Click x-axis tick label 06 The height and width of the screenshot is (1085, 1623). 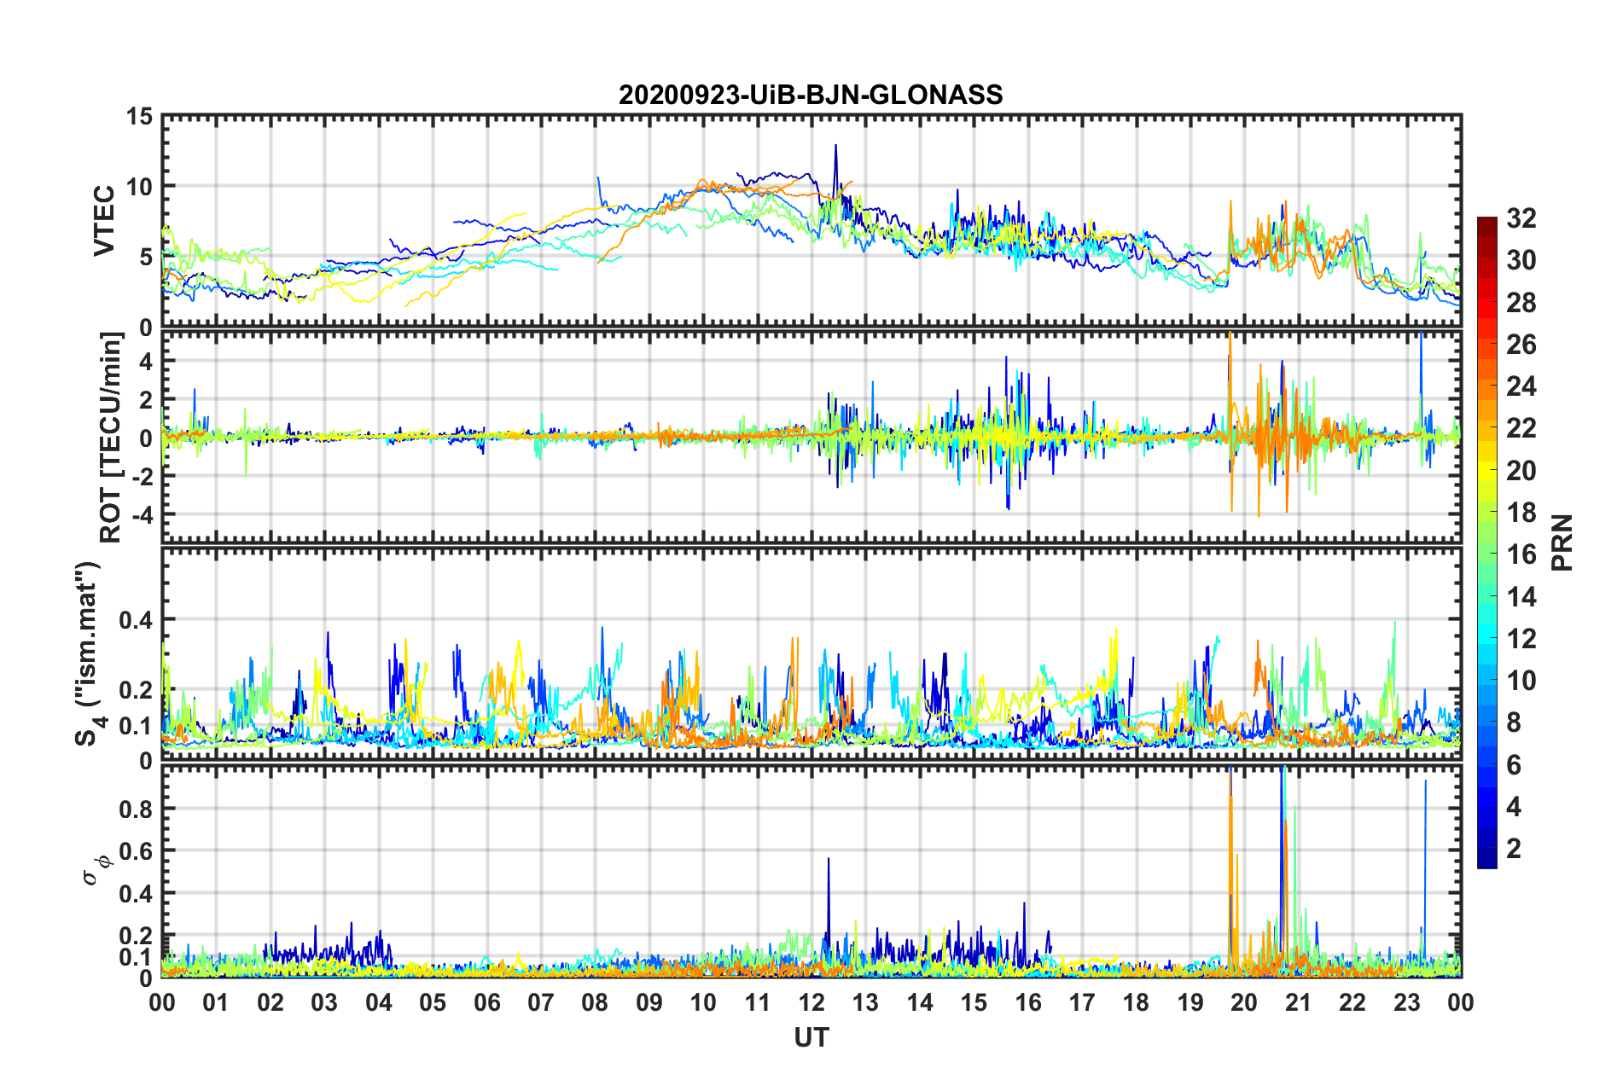486,1002
